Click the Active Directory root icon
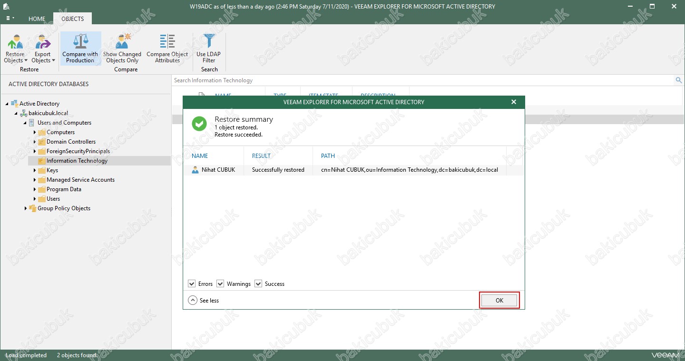685x361 pixels. 14,103
